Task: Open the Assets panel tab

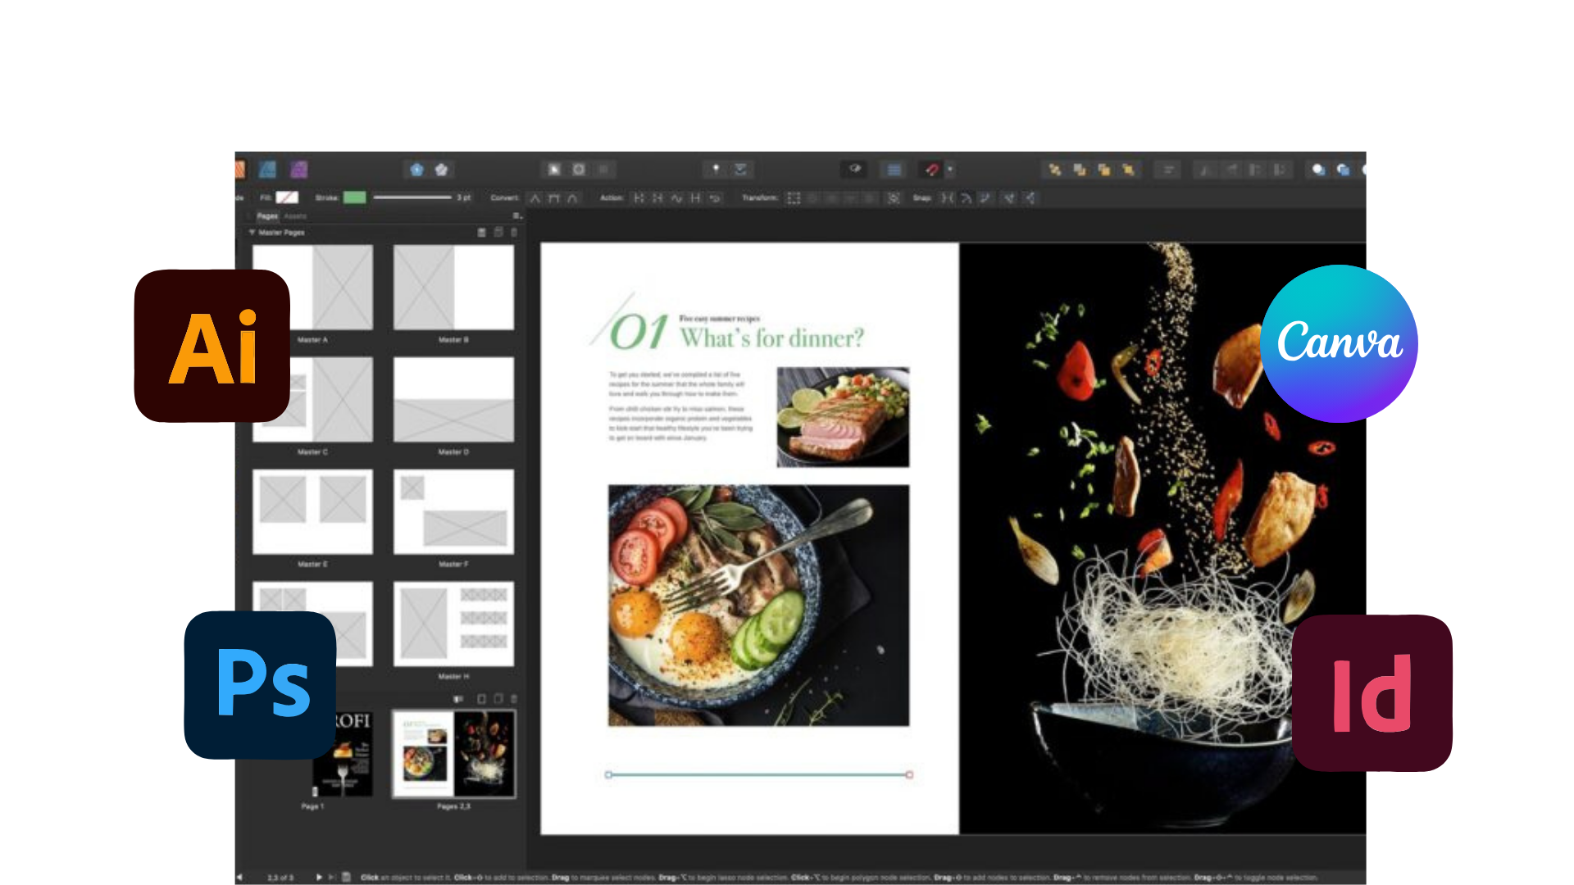Action: 295,216
